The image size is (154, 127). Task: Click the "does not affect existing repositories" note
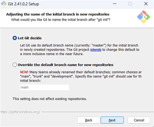pyautogui.click(x=49, y=99)
